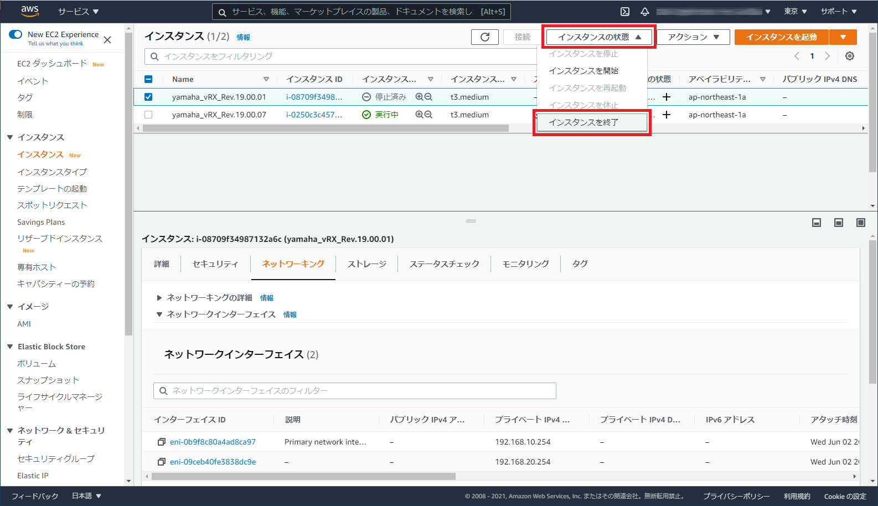Click the refresh instances icon button
This screenshot has height=506, width=878.
(x=485, y=37)
